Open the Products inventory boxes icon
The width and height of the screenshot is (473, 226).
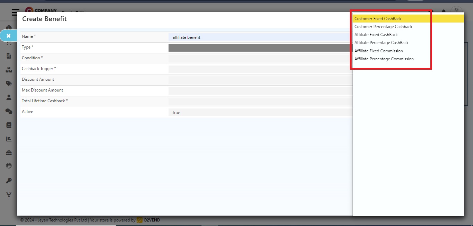pyautogui.click(x=9, y=69)
